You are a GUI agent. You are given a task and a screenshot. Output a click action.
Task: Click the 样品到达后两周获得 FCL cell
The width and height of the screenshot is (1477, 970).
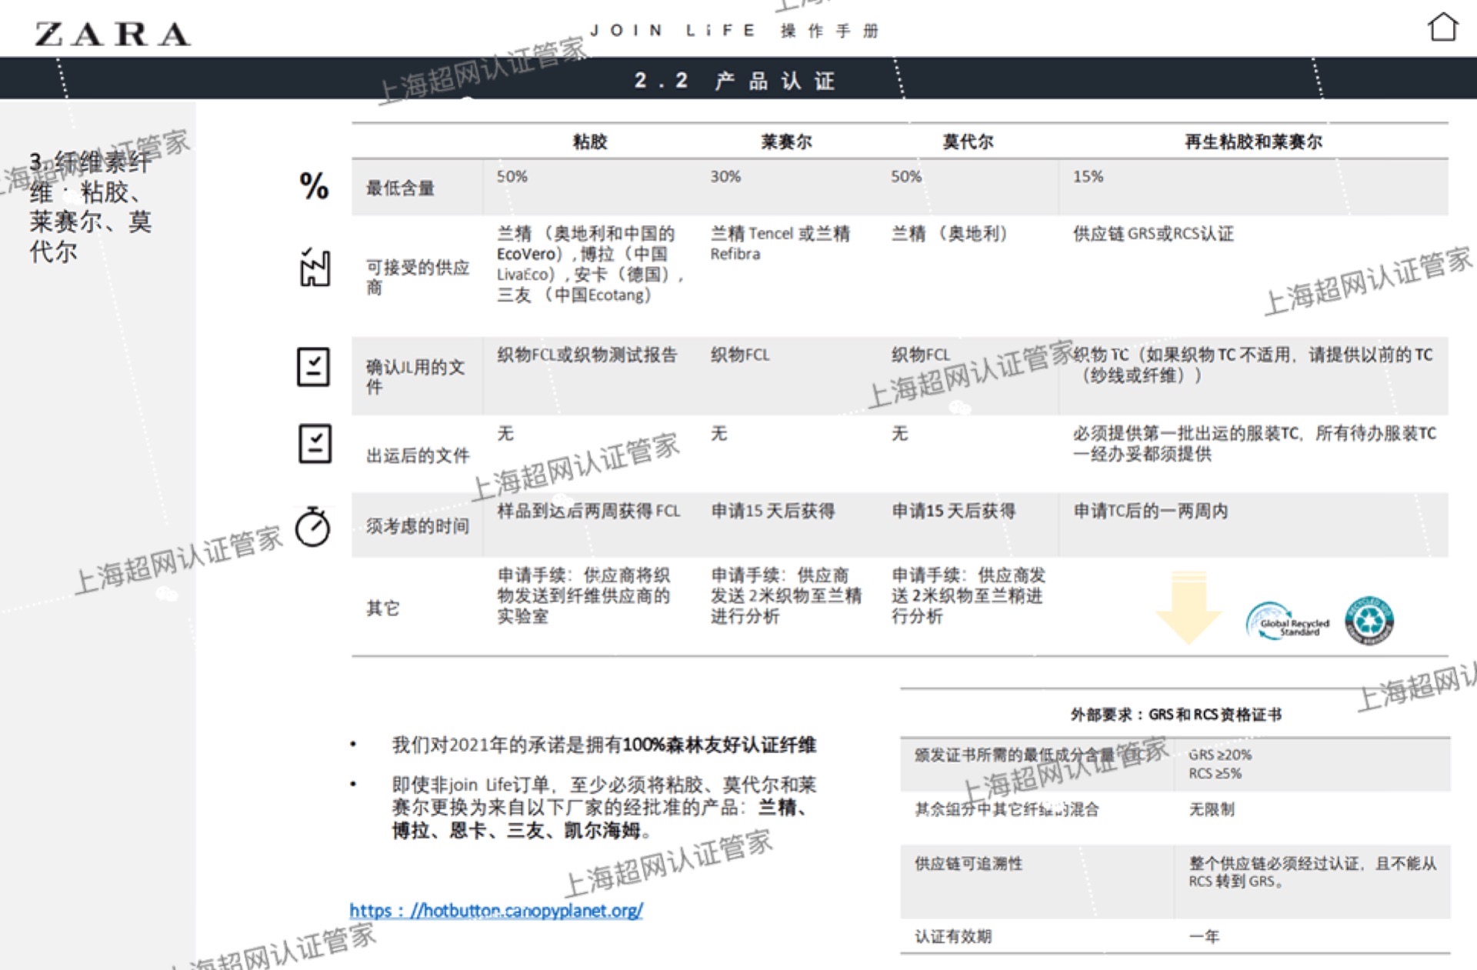588,511
